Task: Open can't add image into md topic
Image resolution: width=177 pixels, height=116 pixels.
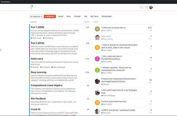Action: (x=119, y=91)
